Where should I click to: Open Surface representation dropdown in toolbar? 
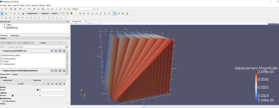pyautogui.click(x=58, y=13)
